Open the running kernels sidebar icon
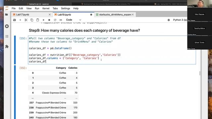Viewport: 212px width, 119px height. pos(7,26)
